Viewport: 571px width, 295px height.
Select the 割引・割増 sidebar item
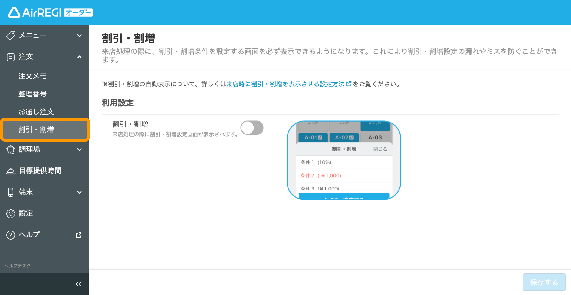pyautogui.click(x=45, y=130)
